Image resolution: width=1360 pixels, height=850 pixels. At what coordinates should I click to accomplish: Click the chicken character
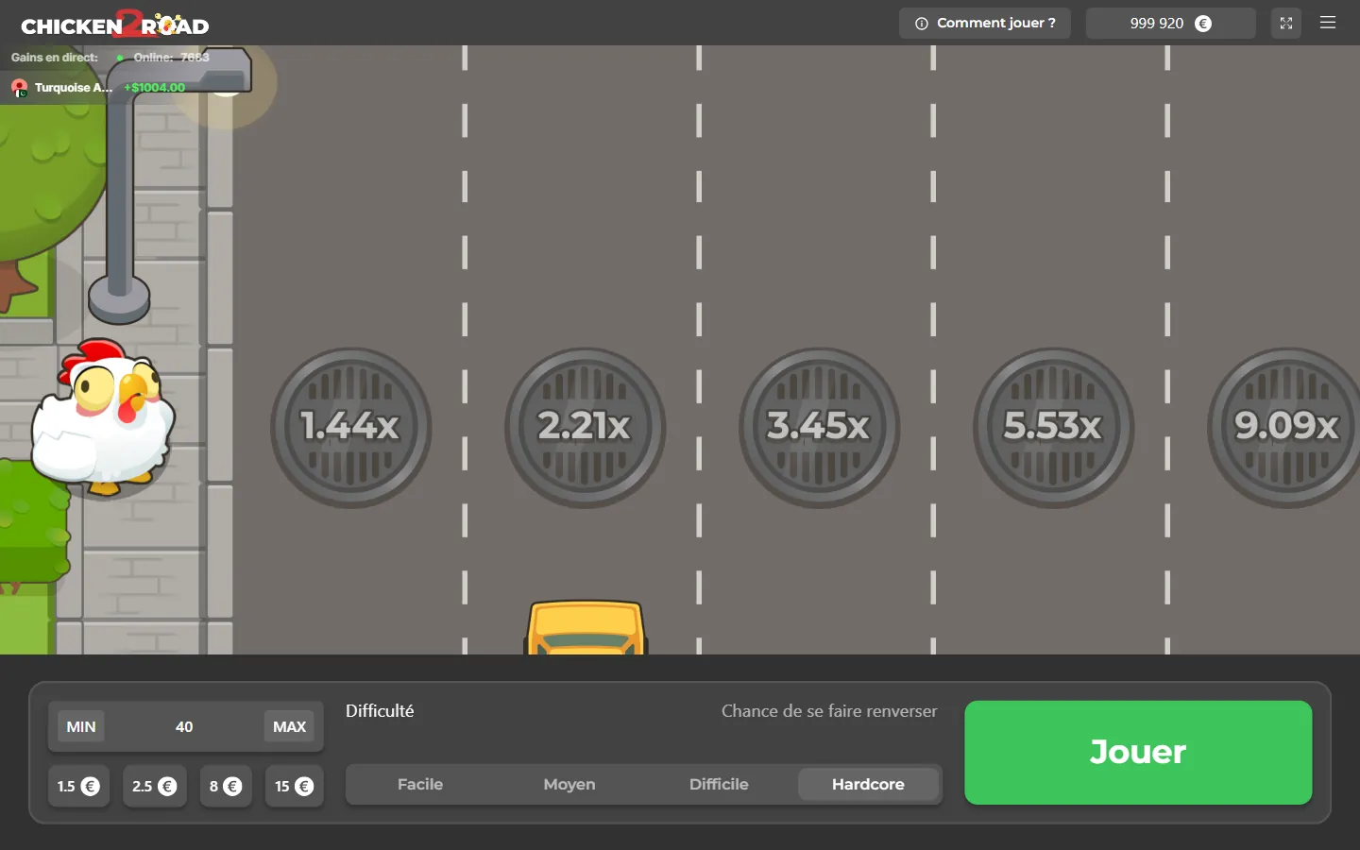(102, 418)
